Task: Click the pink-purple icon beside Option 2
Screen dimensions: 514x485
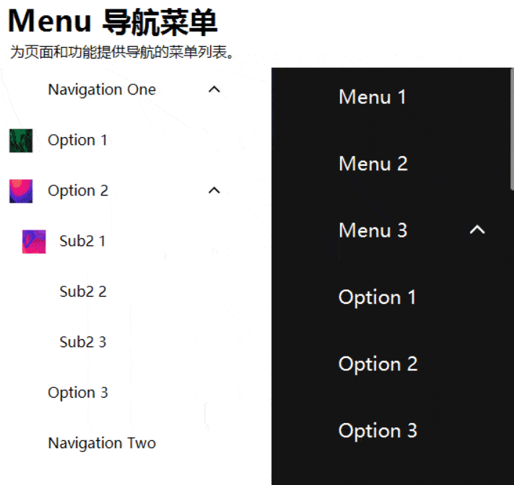Action: tap(21, 191)
